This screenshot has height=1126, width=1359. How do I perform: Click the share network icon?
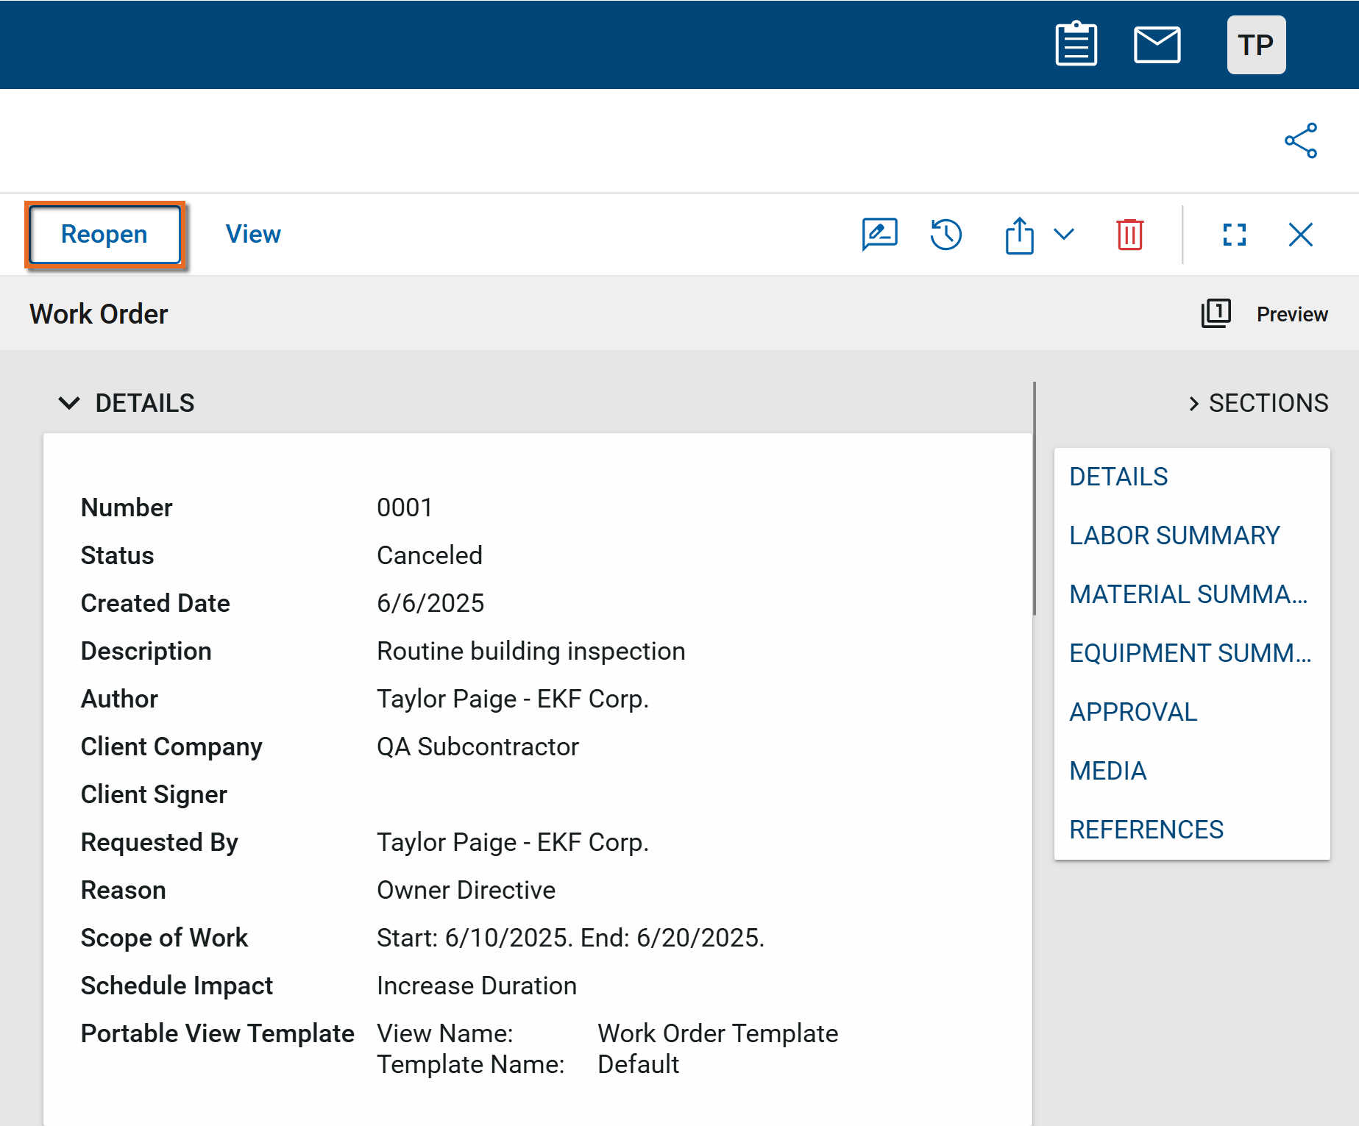(1300, 140)
